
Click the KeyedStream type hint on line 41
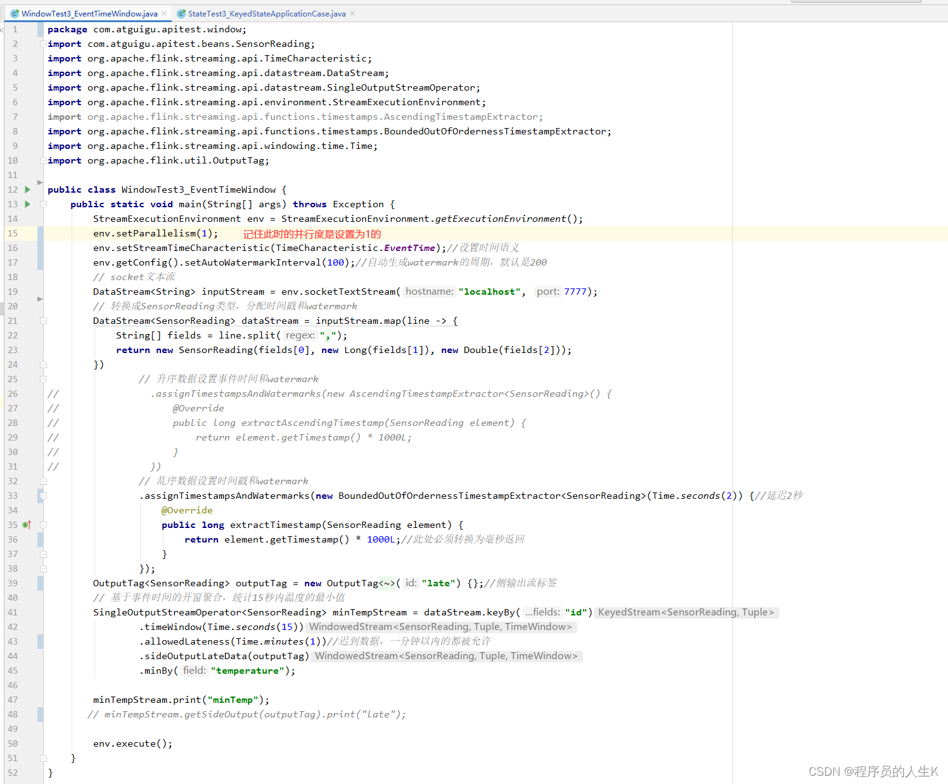pos(686,612)
